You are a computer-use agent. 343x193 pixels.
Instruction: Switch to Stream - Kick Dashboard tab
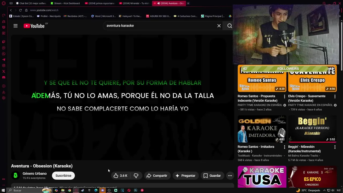tap(65, 3)
